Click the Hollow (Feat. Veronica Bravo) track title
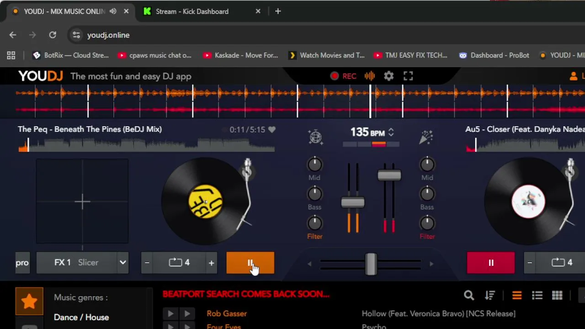 click(x=439, y=313)
